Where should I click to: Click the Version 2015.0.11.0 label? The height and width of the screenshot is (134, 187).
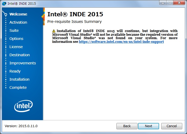pos(21,126)
